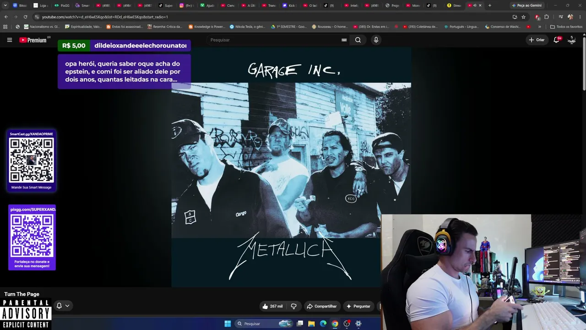Open the Chrome profile avatar in toolbar
Image resolution: width=586 pixels, height=330 pixels.
[x=570, y=17]
